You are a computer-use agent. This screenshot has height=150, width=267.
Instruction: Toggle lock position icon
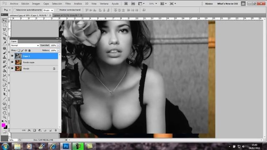26,50
